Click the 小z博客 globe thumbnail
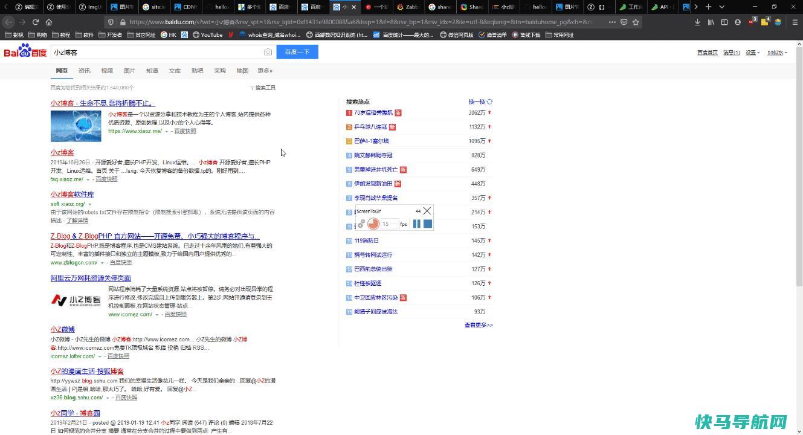The height and width of the screenshot is (435, 803). [x=76, y=126]
